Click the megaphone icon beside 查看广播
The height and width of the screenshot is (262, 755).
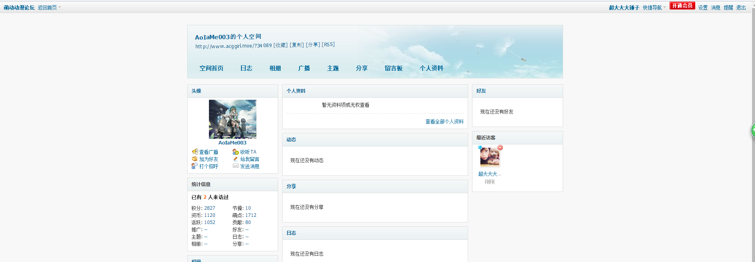(x=195, y=152)
